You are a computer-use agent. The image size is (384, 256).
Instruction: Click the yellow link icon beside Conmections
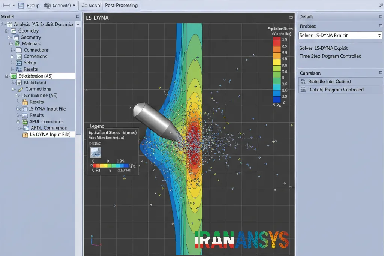pyautogui.click(x=21, y=89)
